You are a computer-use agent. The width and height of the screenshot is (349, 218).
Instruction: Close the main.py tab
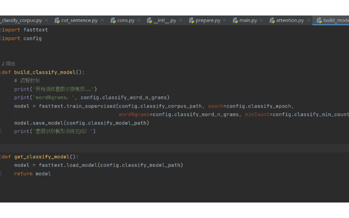click(x=261, y=20)
